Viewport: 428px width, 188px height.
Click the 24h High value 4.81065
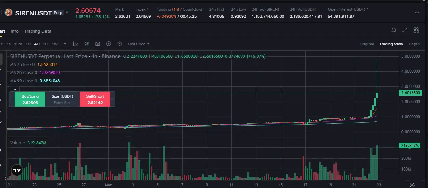pos(216,16)
